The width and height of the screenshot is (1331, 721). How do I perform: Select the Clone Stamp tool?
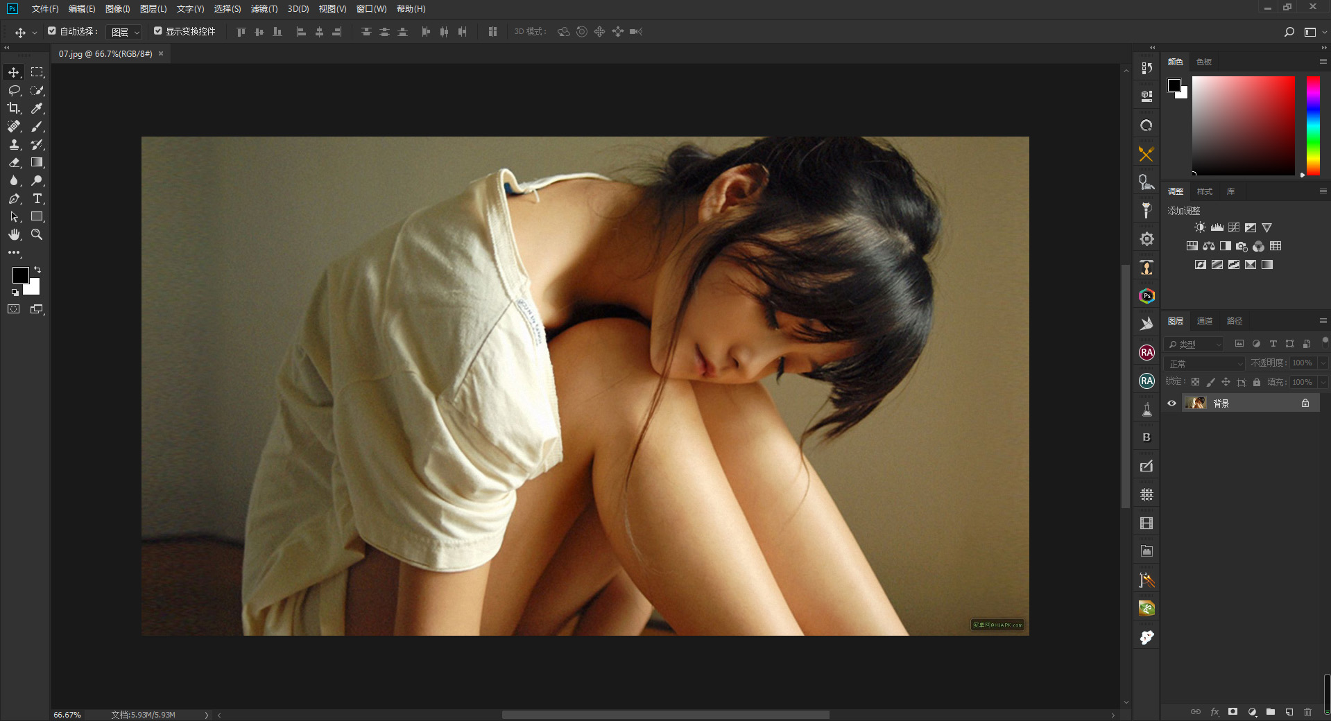pyautogui.click(x=14, y=144)
